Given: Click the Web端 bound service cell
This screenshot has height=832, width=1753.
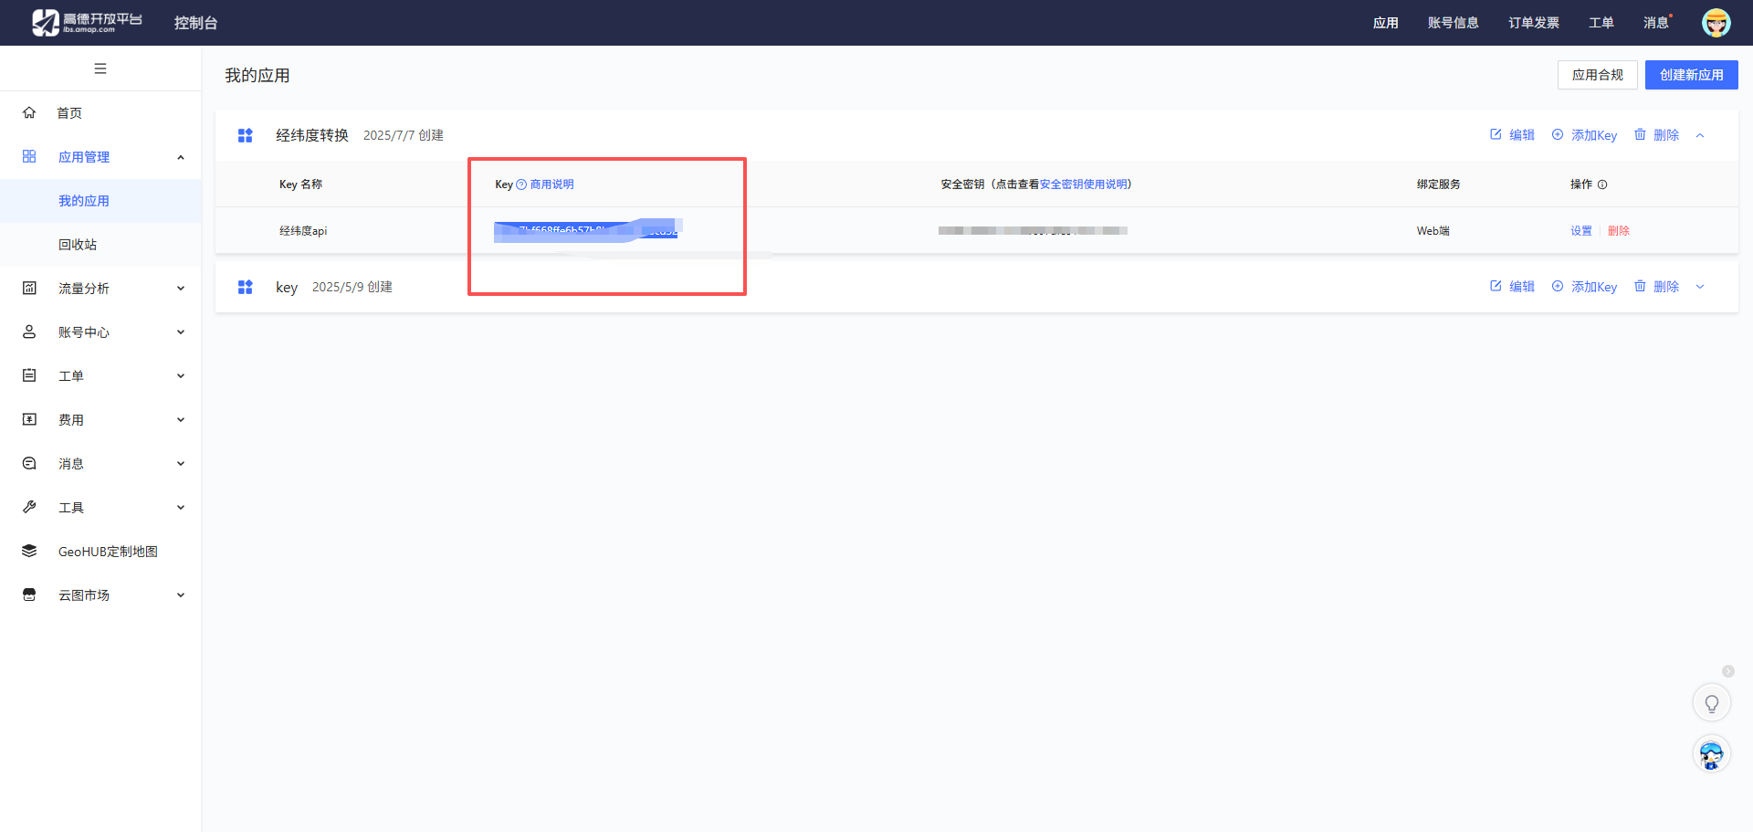Looking at the screenshot, I should pyautogui.click(x=1433, y=231).
